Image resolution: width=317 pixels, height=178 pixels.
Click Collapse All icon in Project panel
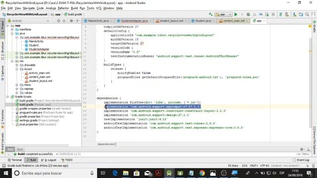[64, 21]
